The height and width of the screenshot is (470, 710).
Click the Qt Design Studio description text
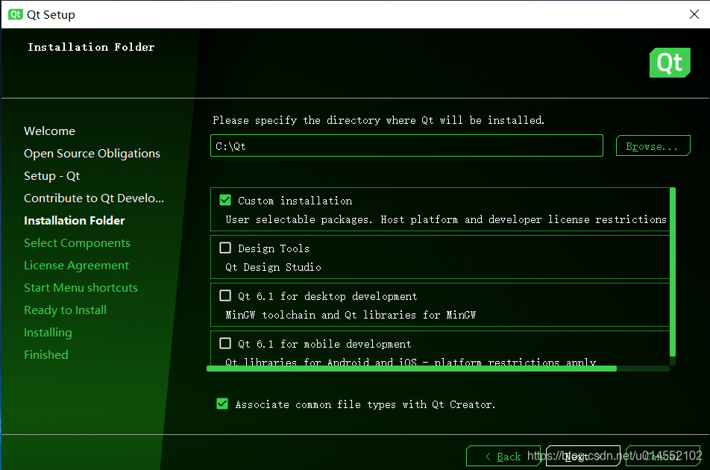tap(273, 267)
